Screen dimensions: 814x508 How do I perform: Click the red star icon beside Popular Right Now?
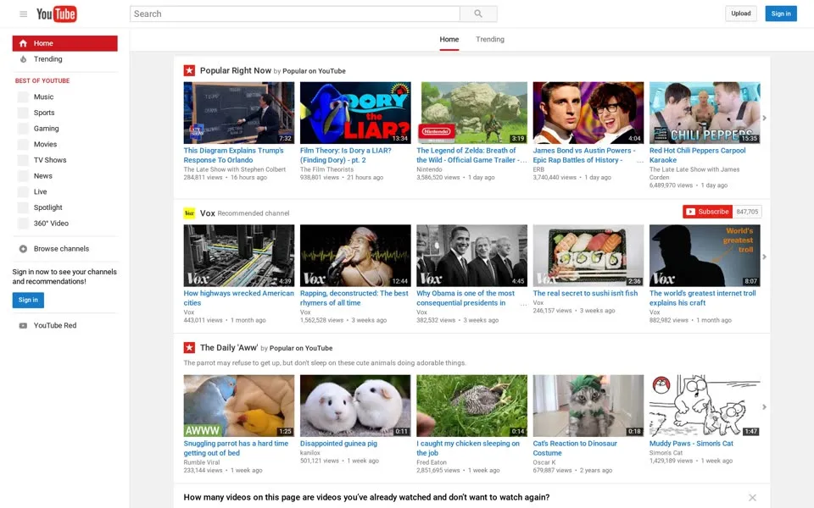189,70
